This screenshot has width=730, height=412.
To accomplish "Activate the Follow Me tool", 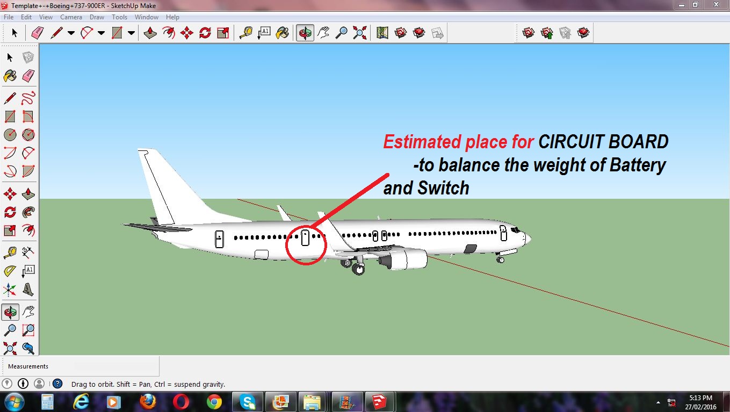I will pos(28,212).
